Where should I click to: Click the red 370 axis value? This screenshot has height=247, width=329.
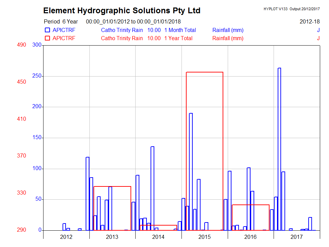21,156
